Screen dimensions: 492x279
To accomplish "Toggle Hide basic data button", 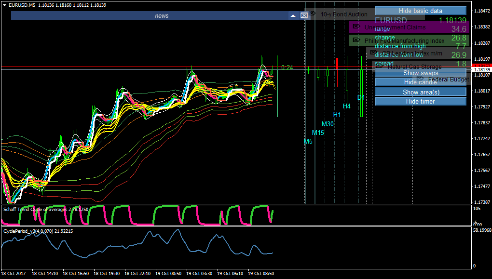I will [420, 11].
